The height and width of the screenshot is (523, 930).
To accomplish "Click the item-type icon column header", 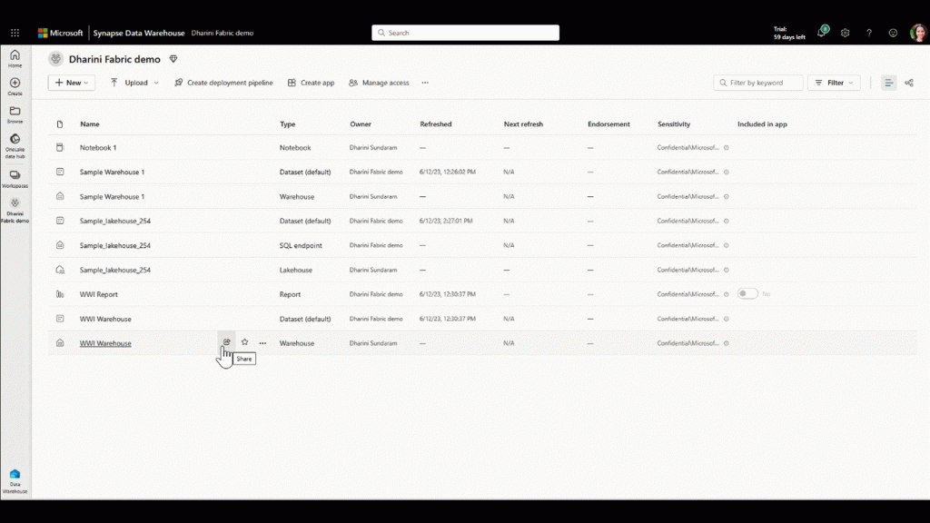I will [x=60, y=123].
